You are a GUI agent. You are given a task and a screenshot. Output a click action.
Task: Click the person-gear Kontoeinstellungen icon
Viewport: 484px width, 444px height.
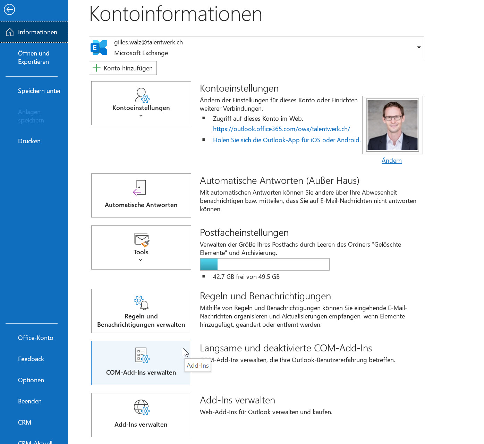[x=142, y=95]
